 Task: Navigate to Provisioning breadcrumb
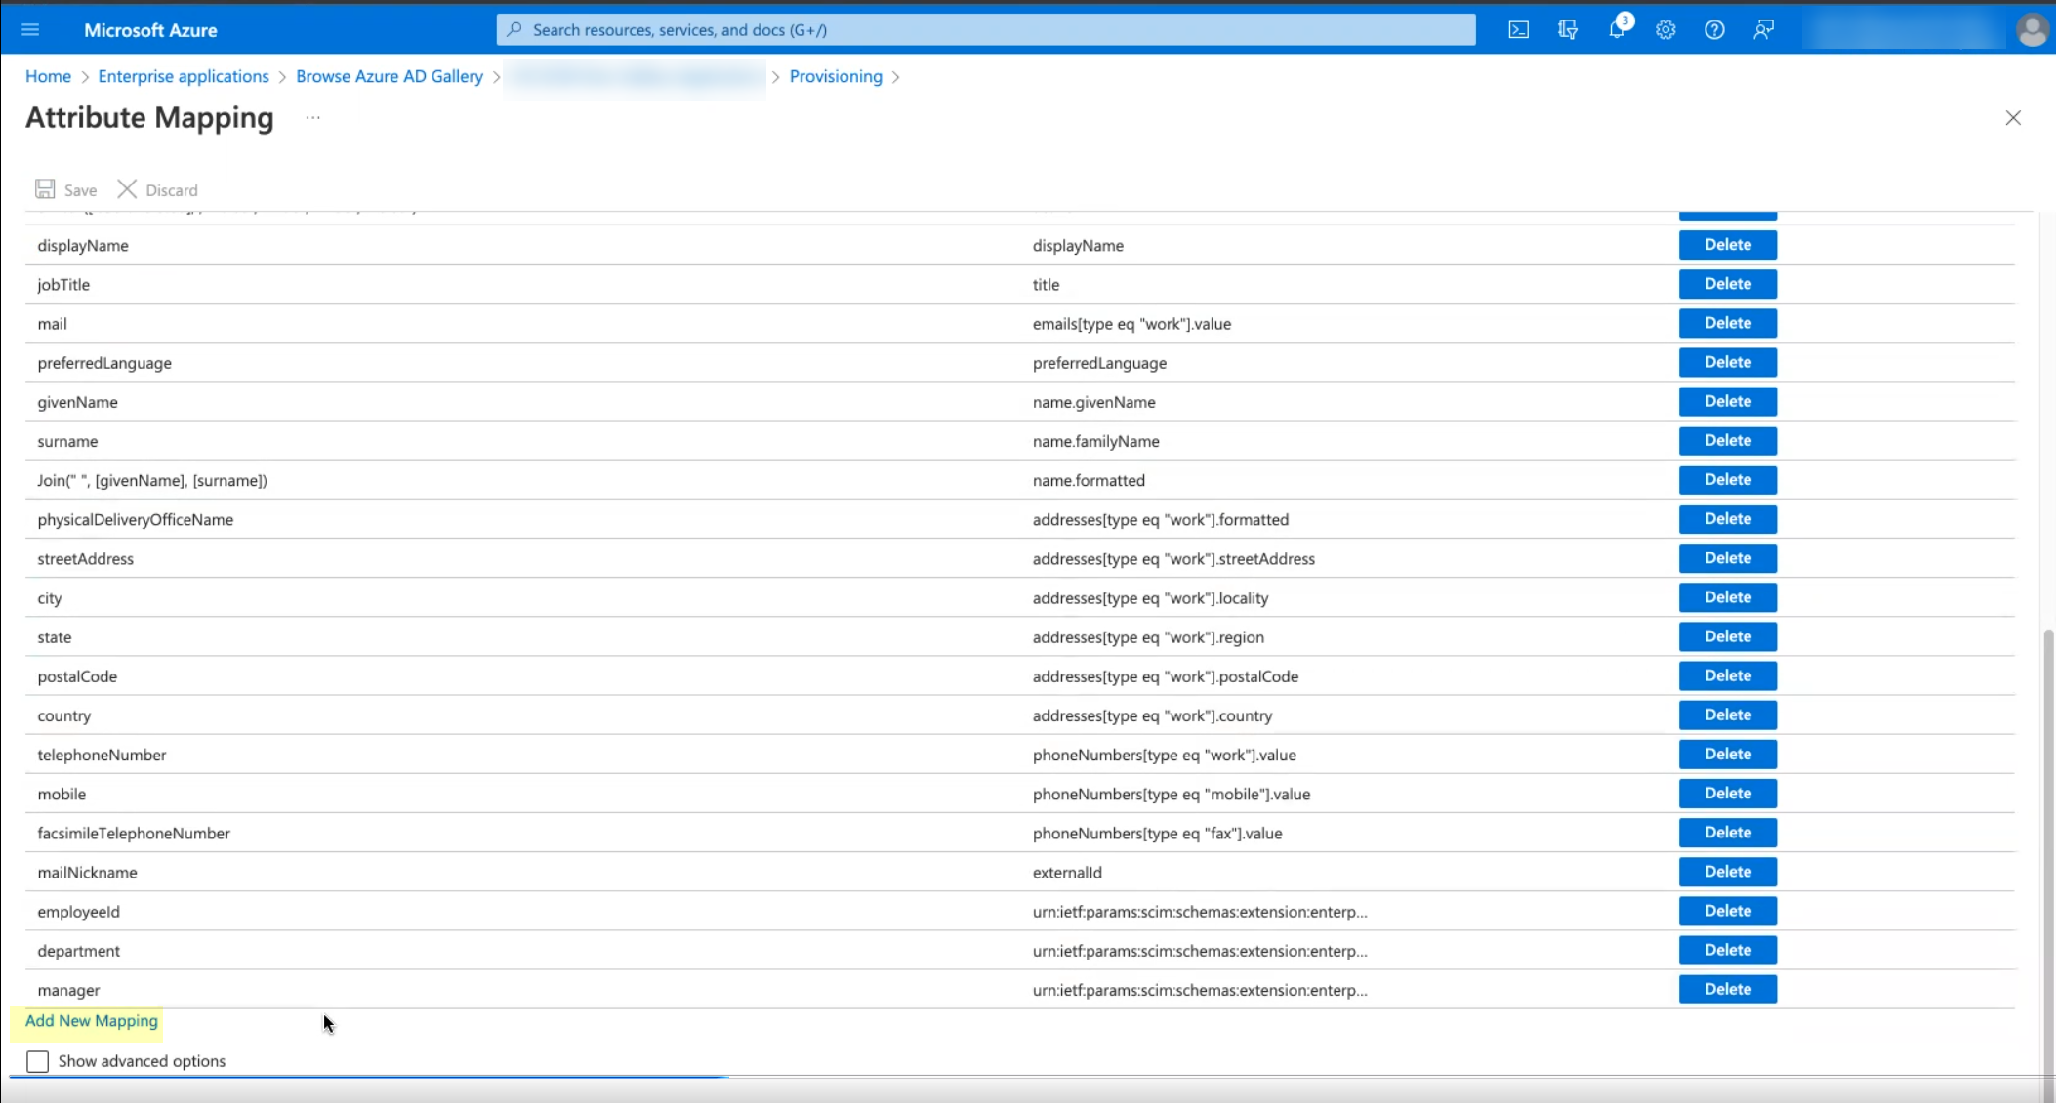(x=836, y=76)
